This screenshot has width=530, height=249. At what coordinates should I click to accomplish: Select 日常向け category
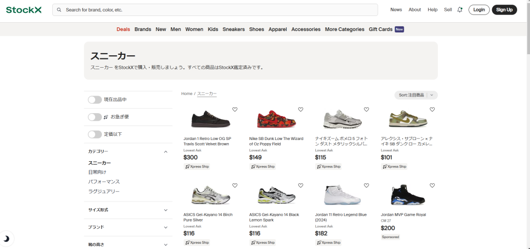[x=97, y=172]
